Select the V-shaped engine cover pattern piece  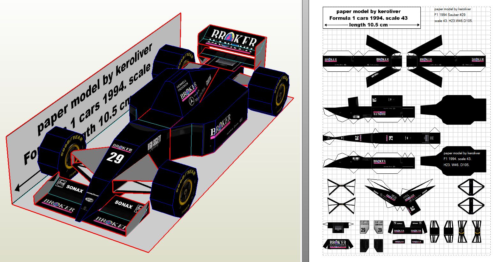pyautogui.click(x=400, y=194)
